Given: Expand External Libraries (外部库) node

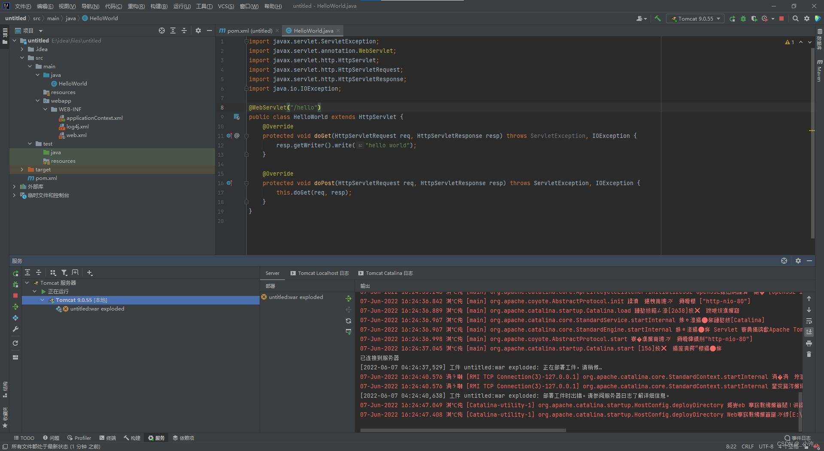Looking at the screenshot, I should pyautogui.click(x=14, y=186).
